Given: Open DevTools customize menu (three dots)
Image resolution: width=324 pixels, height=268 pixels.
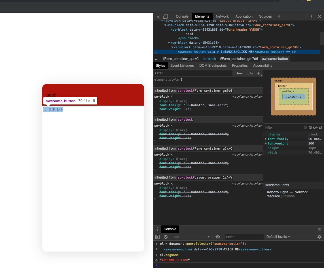Looking at the screenshot, I should click(x=312, y=16).
